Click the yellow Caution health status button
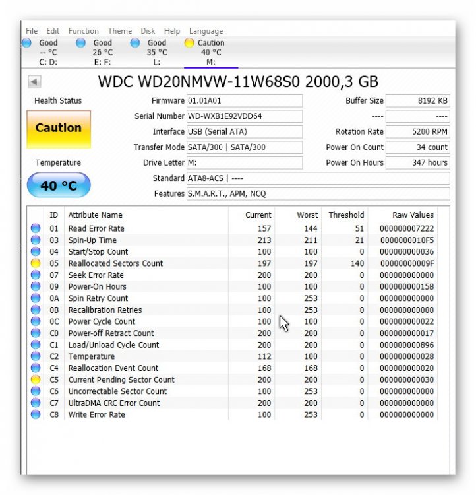476x495 pixels. click(59, 129)
